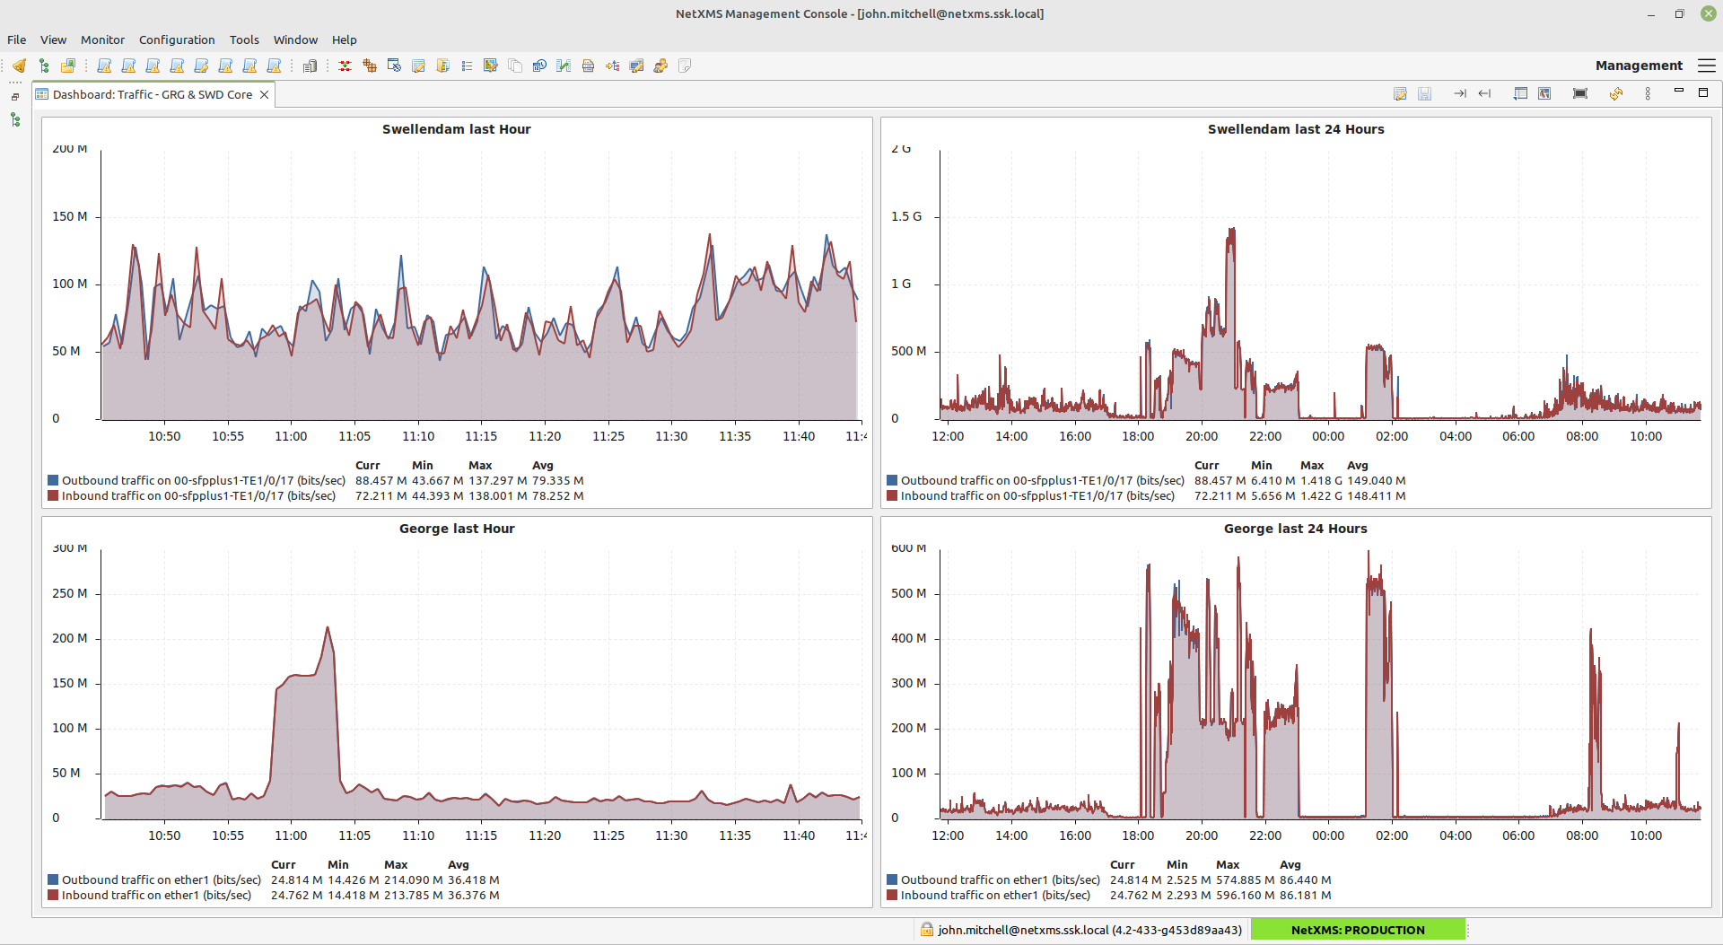This screenshot has width=1723, height=945.
Task: Open the Management hamburger menu
Action: click(x=1707, y=65)
